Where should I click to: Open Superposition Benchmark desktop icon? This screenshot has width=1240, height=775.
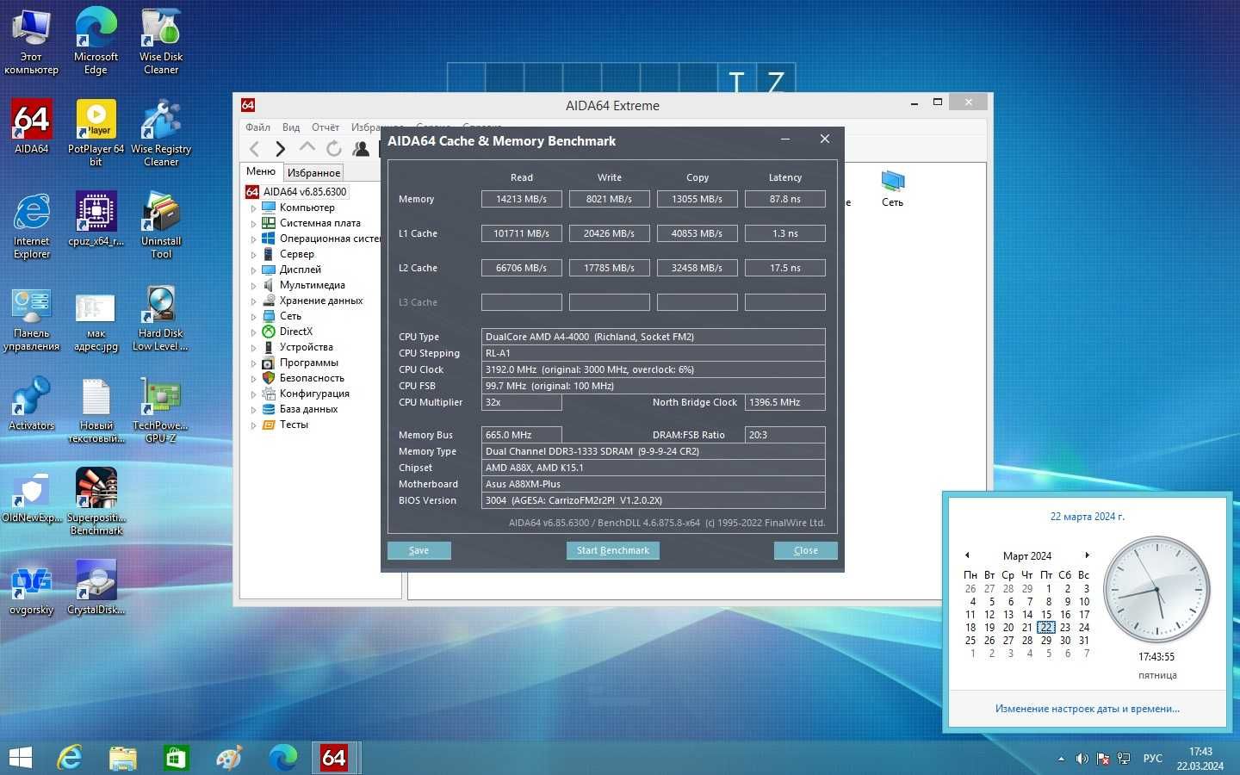pyautogui.click(x=96, y=502)
